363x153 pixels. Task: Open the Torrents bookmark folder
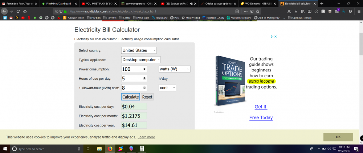click(110, 17)
